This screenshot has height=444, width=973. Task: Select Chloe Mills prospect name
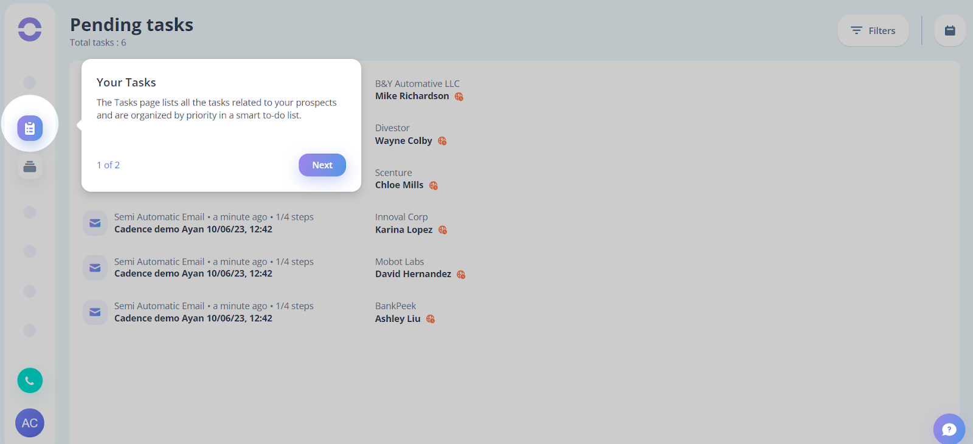click(x=399, y=185)
